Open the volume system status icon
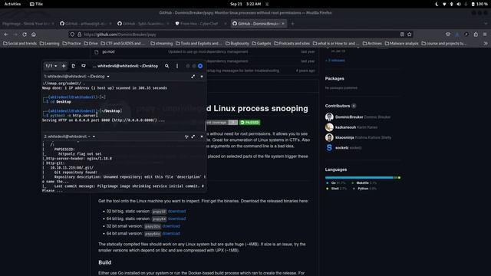This screenshot has width=491, height=276. 459,4
